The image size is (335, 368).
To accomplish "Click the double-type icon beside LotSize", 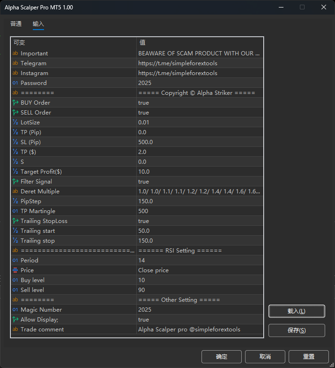I will point(15,123).
